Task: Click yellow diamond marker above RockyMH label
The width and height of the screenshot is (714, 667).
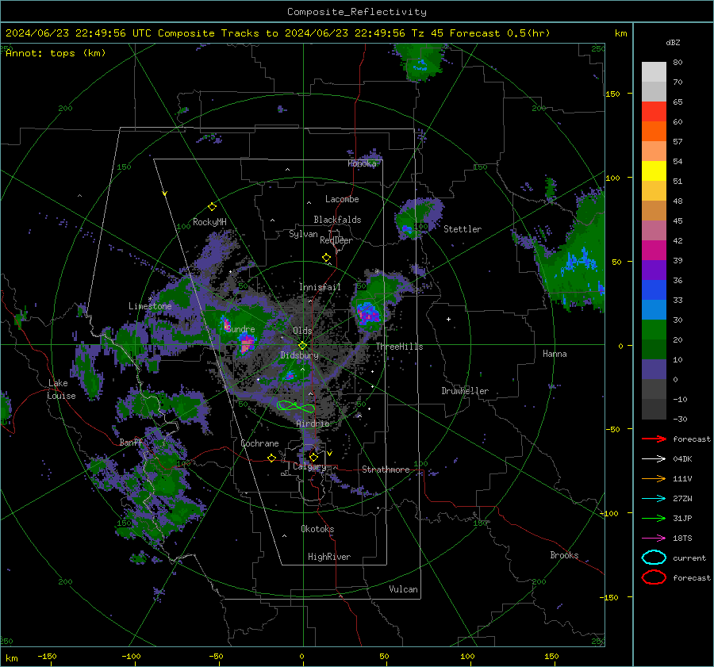Action: 212,207
